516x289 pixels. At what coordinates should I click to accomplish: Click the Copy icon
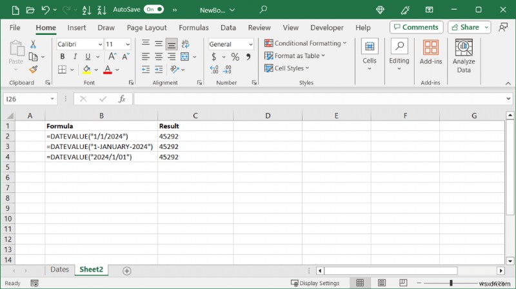point(33,57)
